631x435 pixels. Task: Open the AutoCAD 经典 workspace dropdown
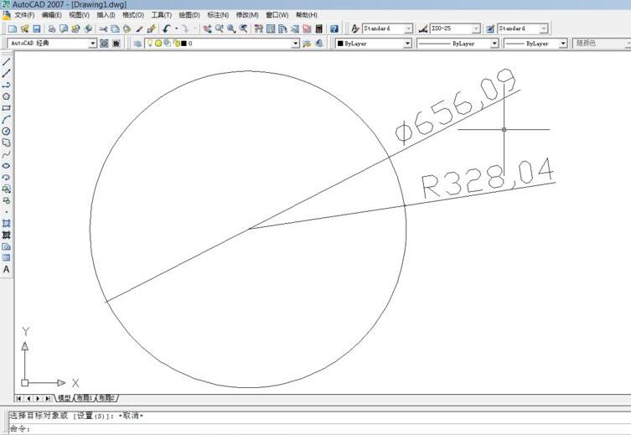point(92,44)
